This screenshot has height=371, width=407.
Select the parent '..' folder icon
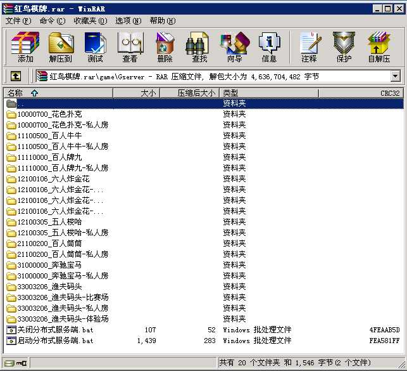11,103
